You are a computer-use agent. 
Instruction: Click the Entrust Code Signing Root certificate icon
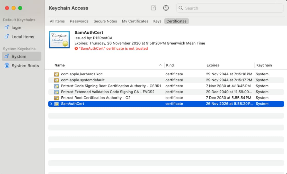56,86
